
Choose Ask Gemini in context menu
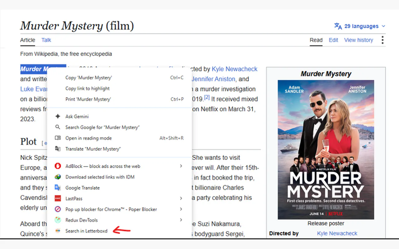pyautogui.click(x=119, y=116)
